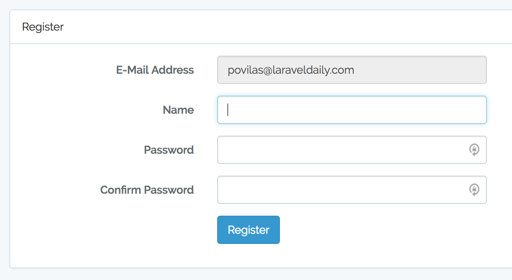Select the Confirm Password input field
The image size is (512, 280).
(x=341, y=190)
